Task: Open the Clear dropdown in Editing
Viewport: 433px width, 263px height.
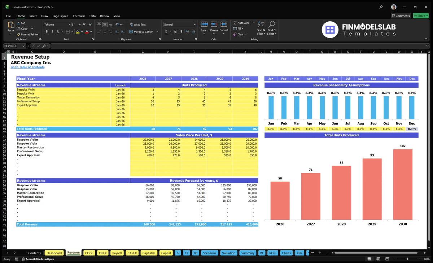Action: [240, 34]
